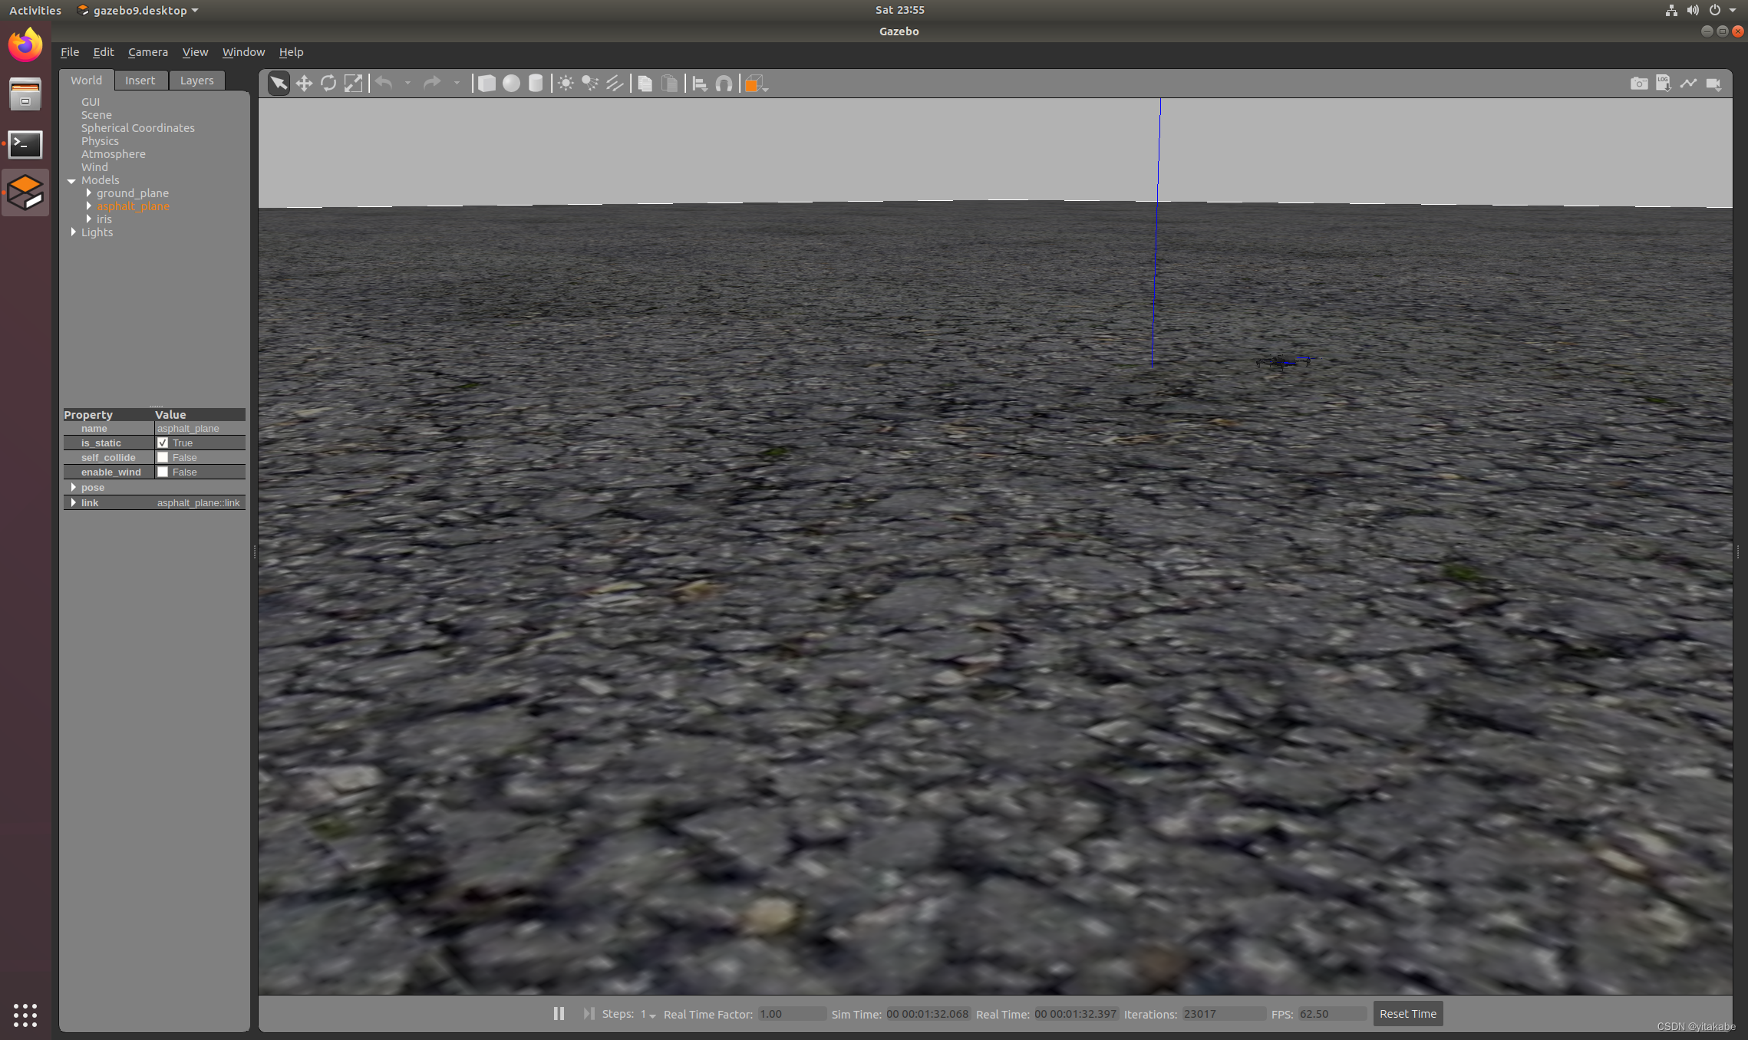Step the simulation forward once

589,1013
